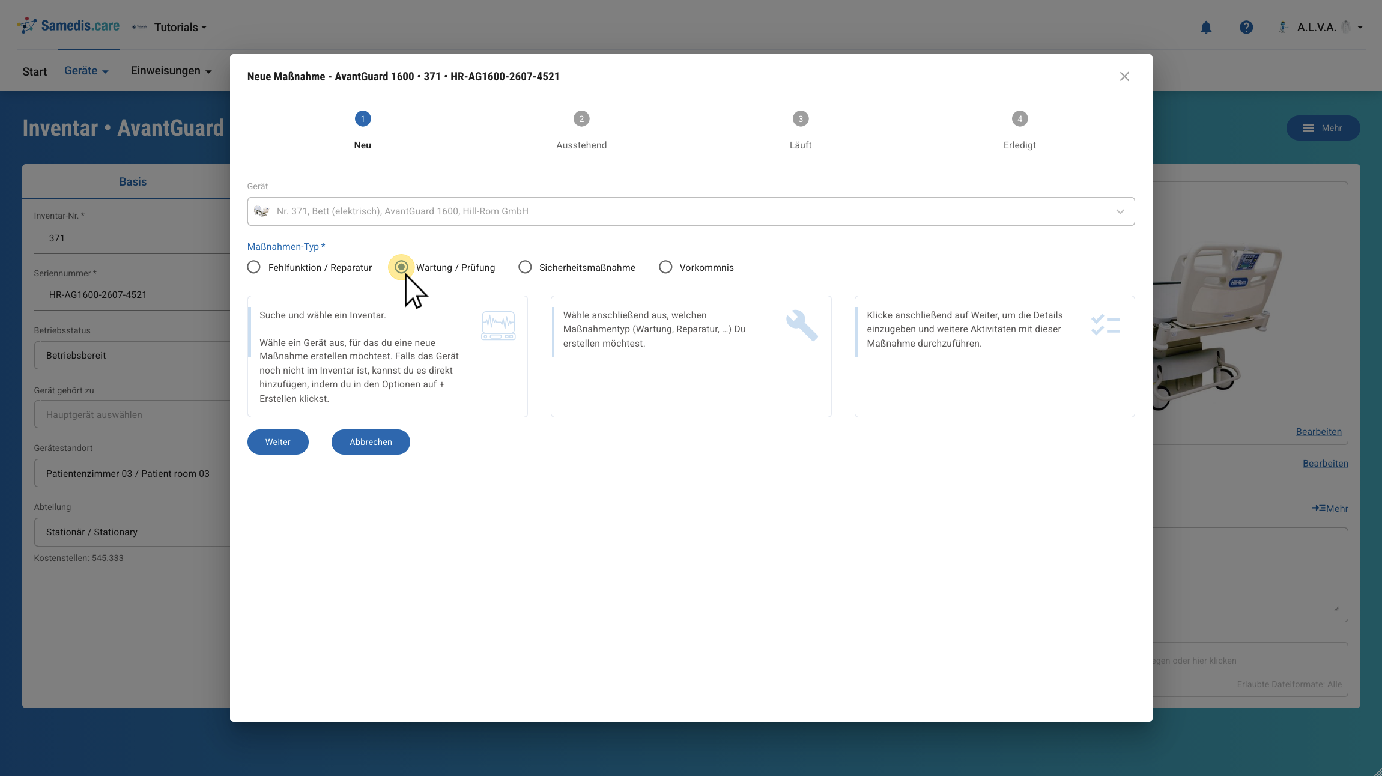Go to Start in navigation
The height and width of the screenshot is (776, 1382).
[35, 72]
